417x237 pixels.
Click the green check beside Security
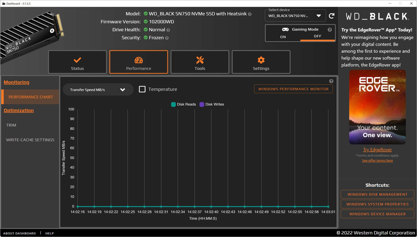tap(146, 38)
